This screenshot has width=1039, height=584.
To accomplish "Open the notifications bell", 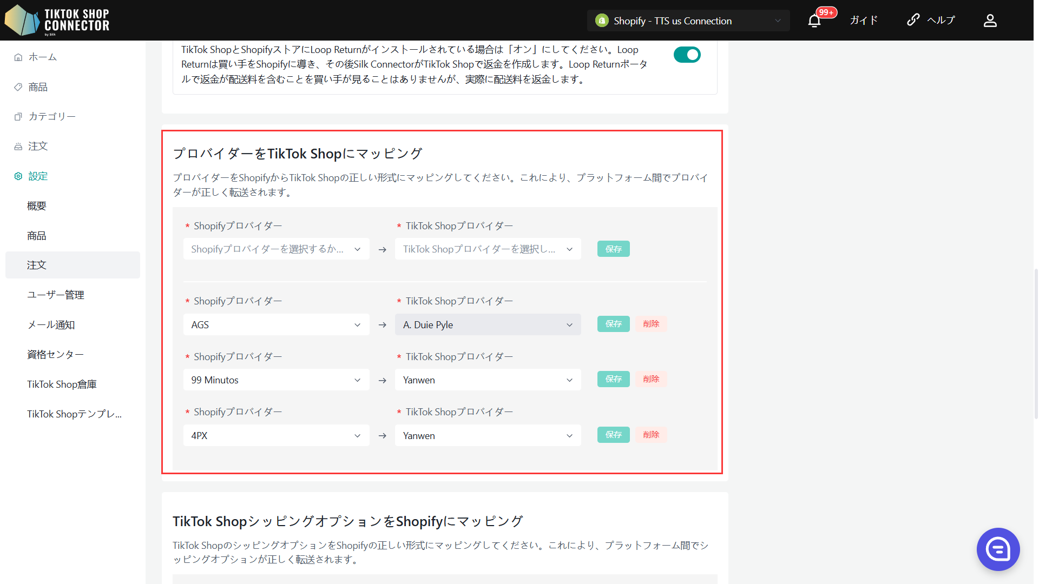I will click(814, 21).
